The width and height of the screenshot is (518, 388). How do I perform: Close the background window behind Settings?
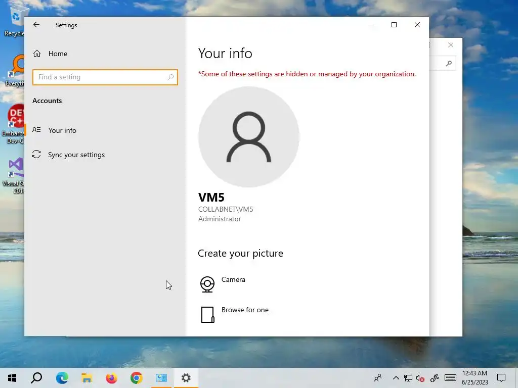click(x=451, y=45)
